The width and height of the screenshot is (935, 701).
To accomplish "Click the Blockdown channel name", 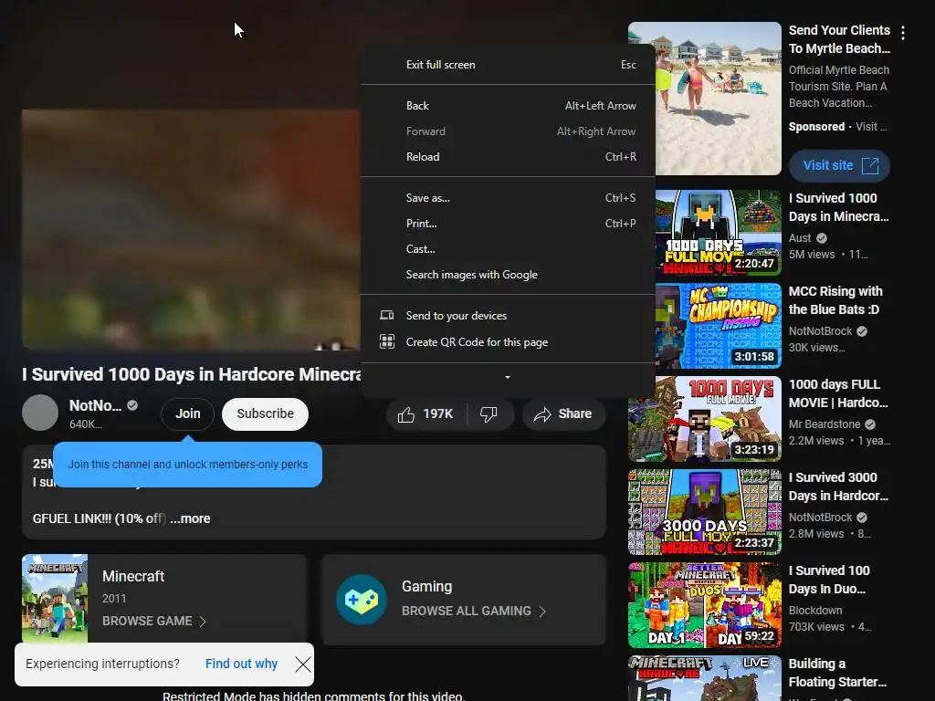I will coord(815,611).
